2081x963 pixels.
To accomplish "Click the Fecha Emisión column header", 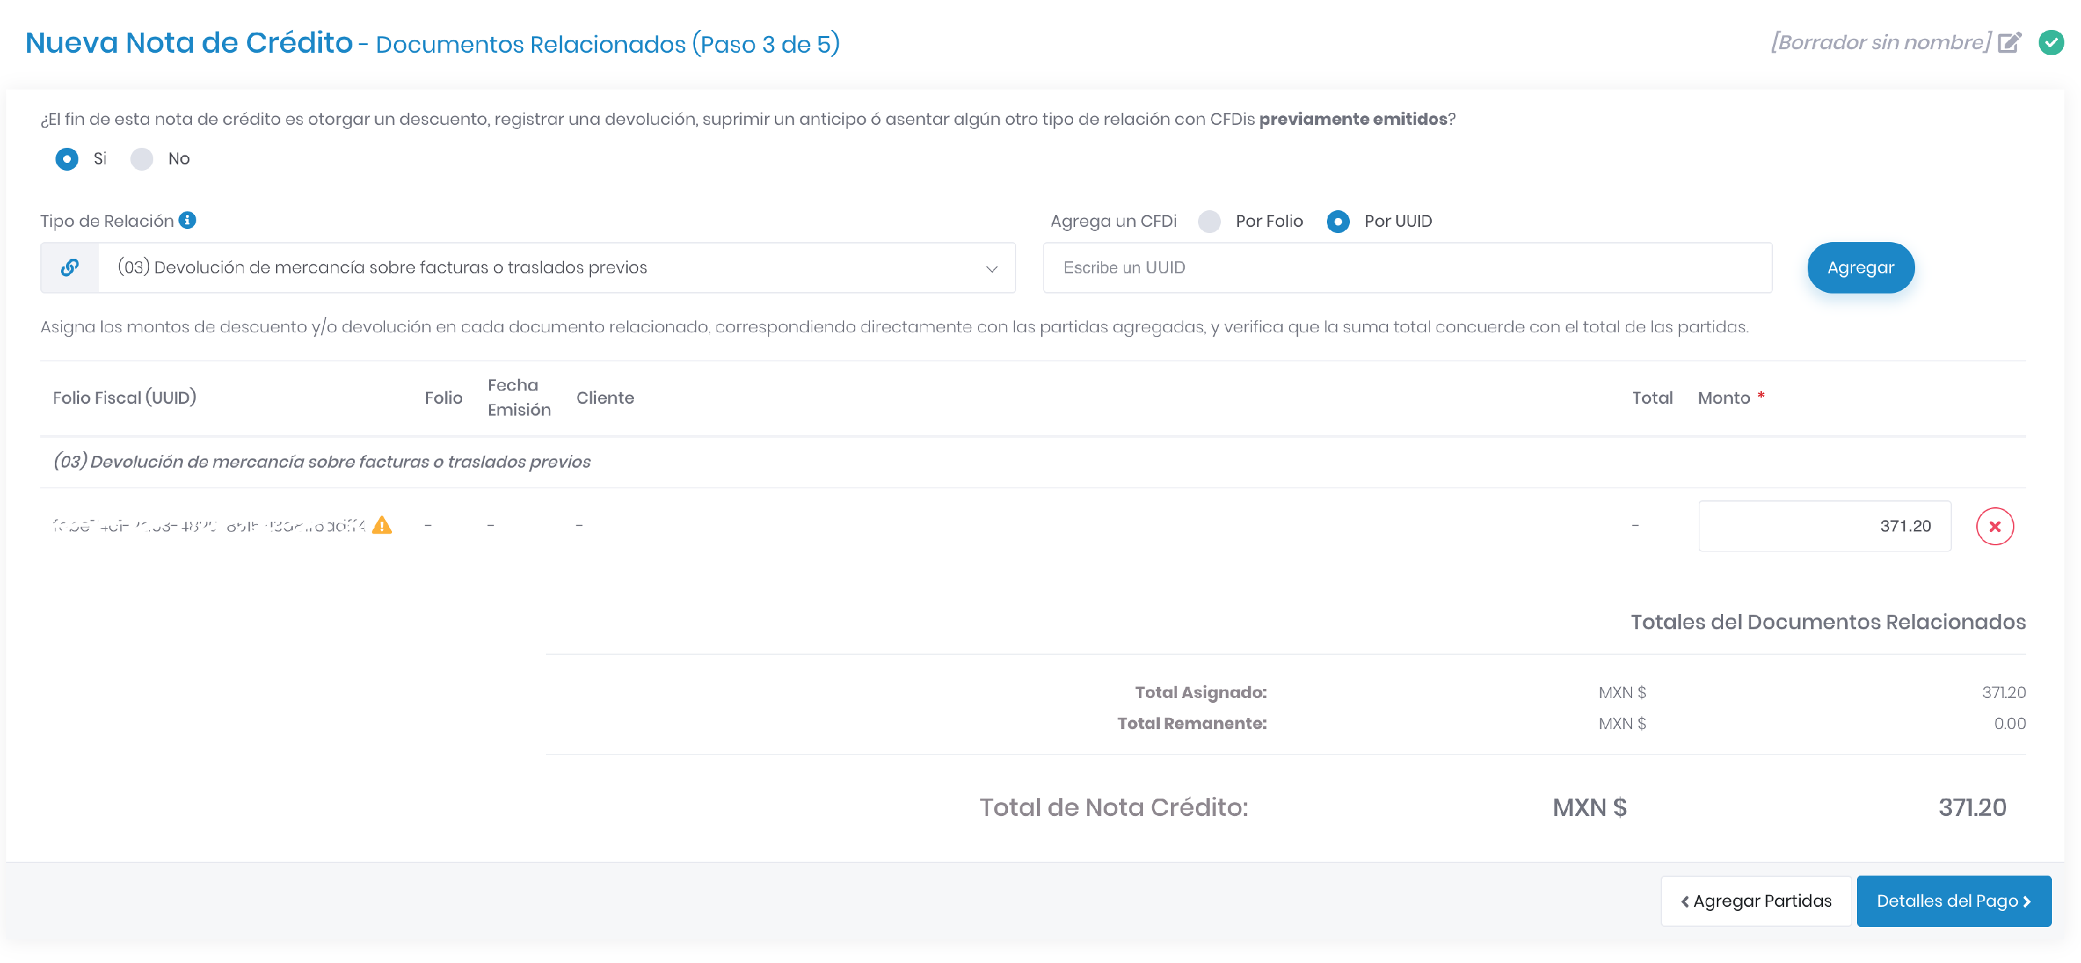I will click(519, 398).
